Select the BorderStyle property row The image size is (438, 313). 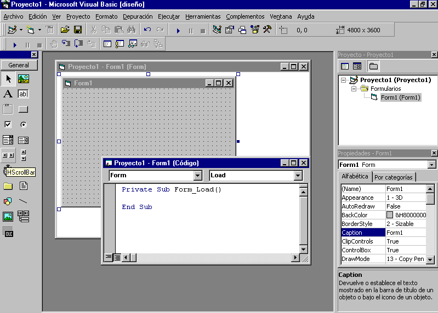tap(383, 224)
